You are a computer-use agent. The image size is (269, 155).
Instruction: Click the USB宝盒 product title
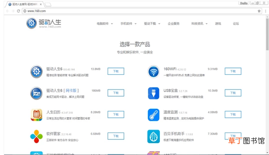170,91
